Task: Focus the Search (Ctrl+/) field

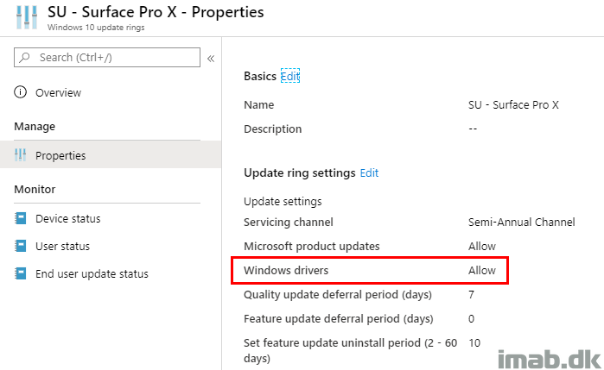Action: point(107,57)
